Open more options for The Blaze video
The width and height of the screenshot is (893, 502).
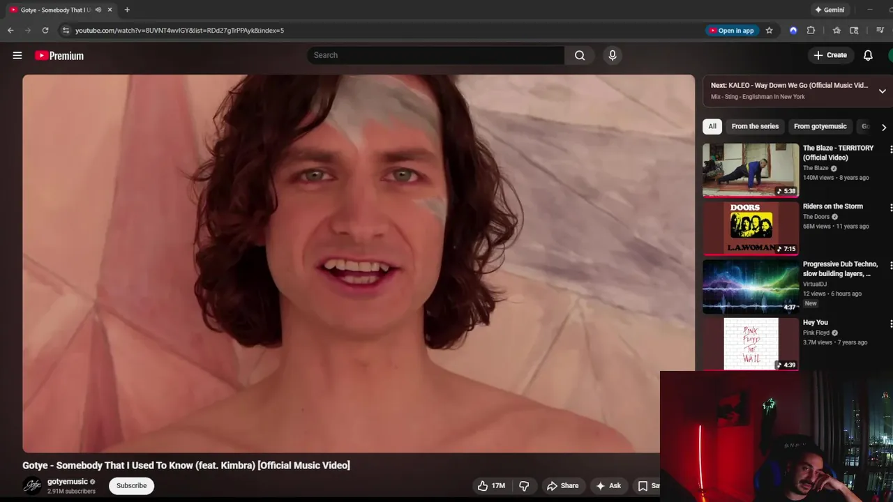click(x=890, y=149)
